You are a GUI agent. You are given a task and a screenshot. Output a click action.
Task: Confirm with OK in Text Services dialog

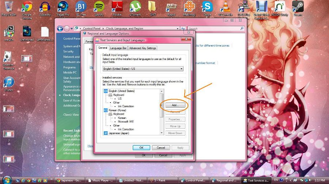(x=141, y=148)
